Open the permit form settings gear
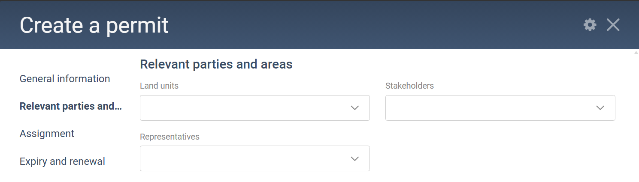 point(590,25)
